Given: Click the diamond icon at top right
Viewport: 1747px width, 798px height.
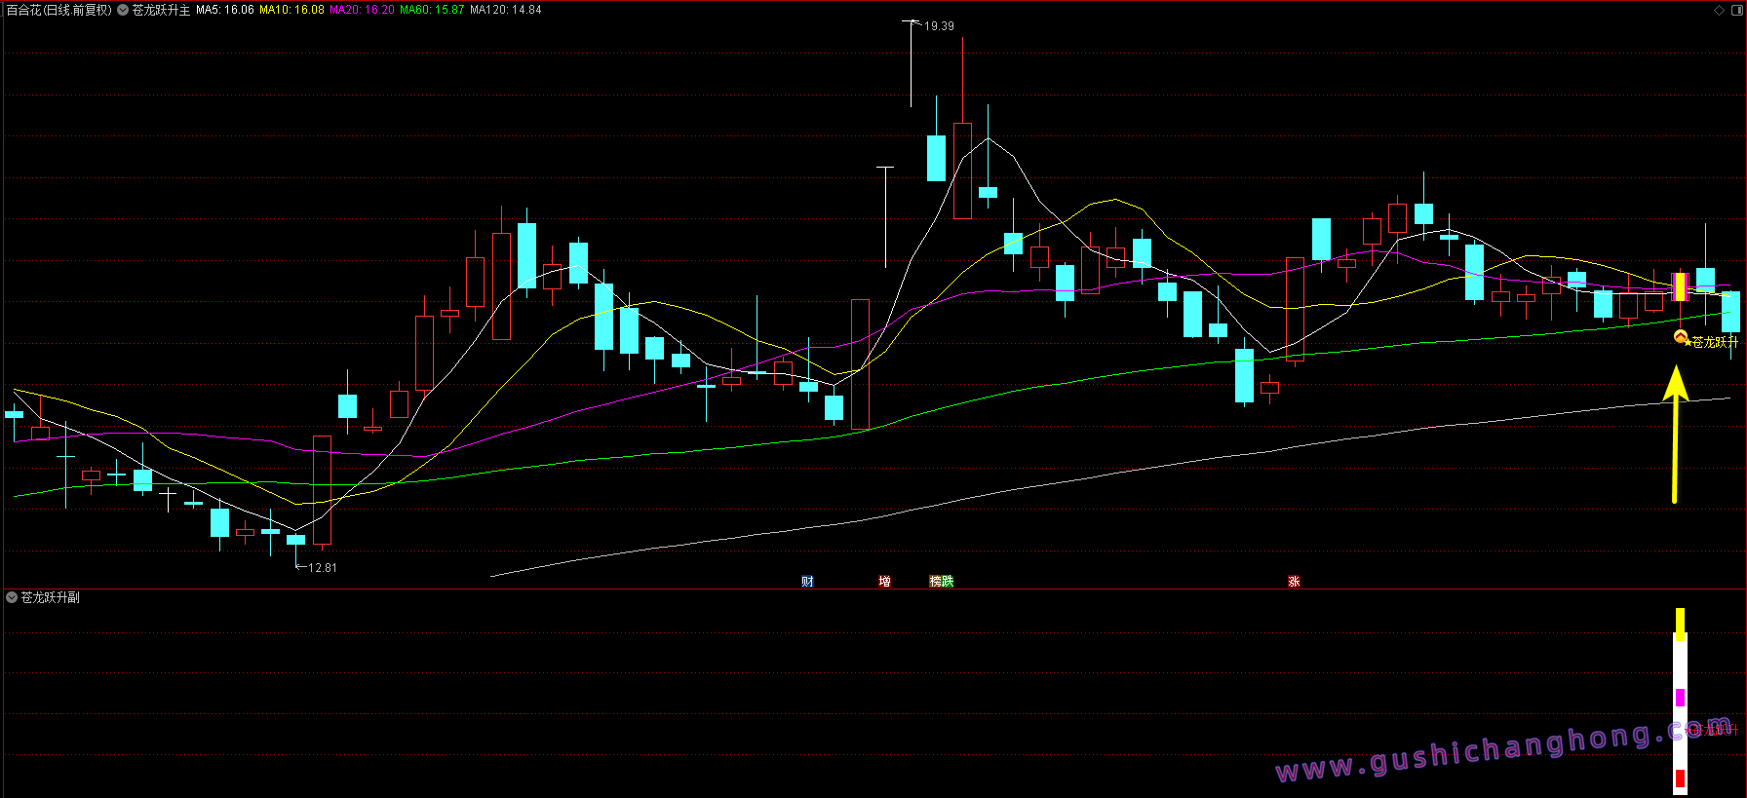Looking at the screenshot, I should [1719, 10].
